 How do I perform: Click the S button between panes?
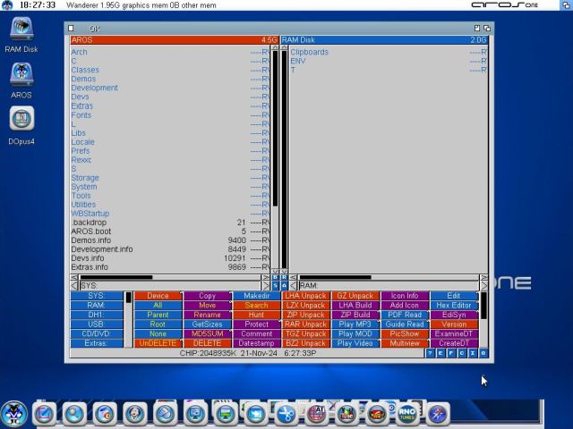[276, 286]
